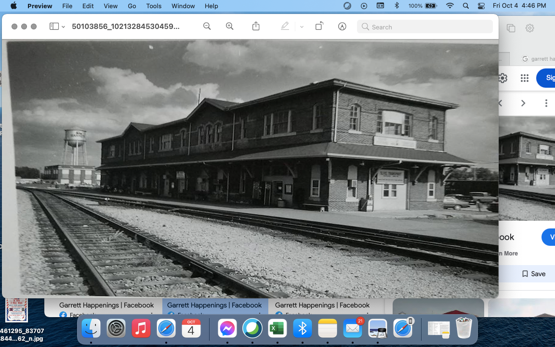Rotate the image with the Rotate icon
Image resolution: width=555 pixels, height=347 pixels.
(319, 26)
